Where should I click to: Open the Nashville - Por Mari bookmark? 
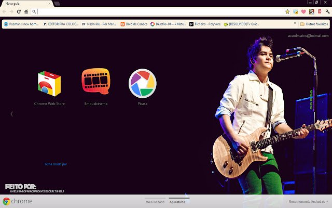[x=99, y=24]
